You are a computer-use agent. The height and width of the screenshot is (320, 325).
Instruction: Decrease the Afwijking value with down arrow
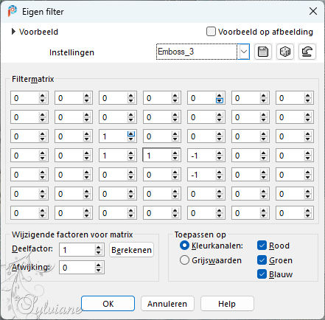[x=98, y=270]
